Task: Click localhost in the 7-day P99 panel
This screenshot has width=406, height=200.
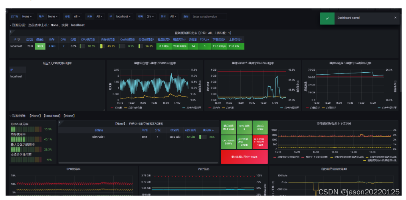Action: click(x=16, y=76)
